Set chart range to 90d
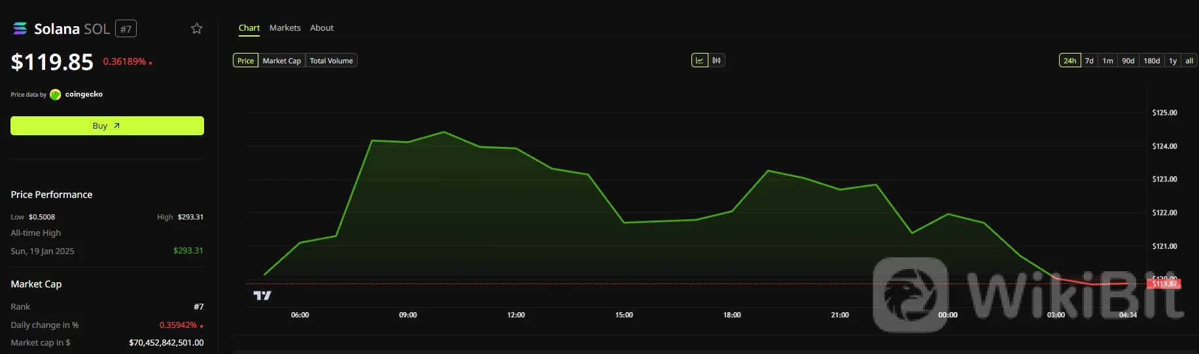Image resolution: width=1199 pixels, height=354 pixels. [1128, 60]
